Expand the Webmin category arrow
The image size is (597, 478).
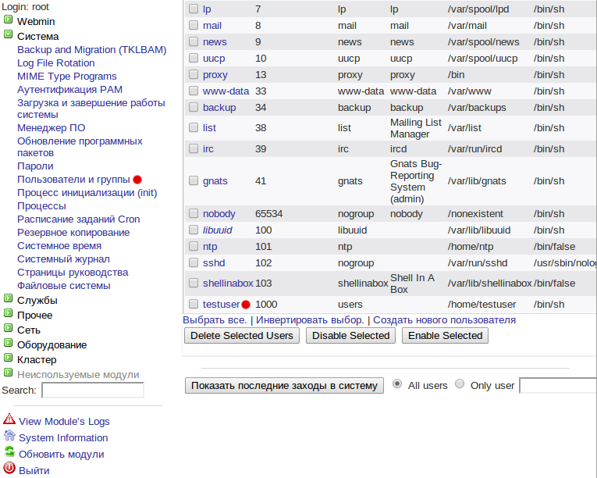[8, 20]
